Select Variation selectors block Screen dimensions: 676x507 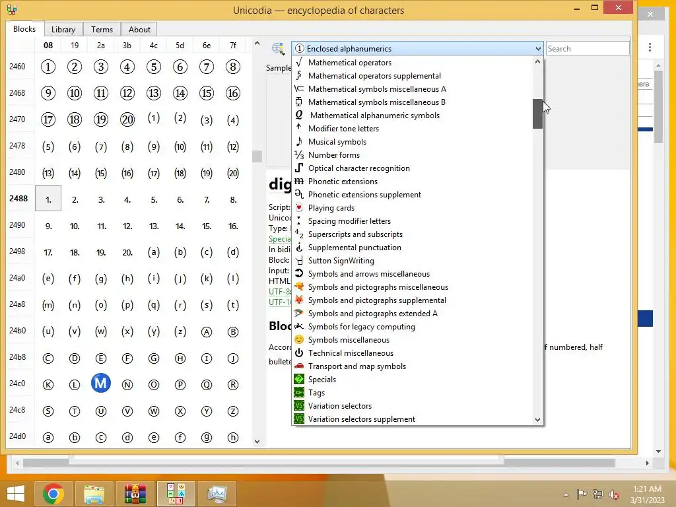coord(413,406)
